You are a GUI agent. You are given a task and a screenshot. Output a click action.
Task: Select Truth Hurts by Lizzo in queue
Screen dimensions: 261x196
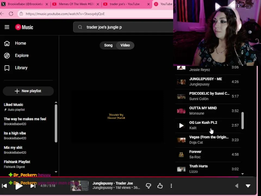click(208, 169)
